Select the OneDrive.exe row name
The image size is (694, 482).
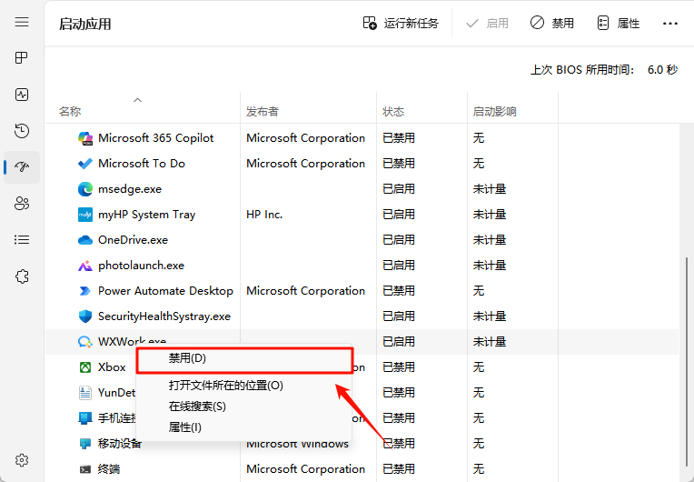tap(133, 240)
